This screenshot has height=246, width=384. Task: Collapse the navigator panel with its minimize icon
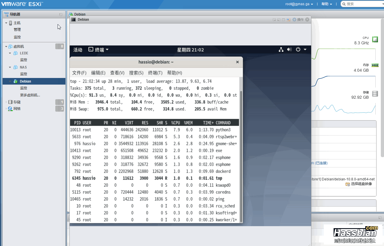point(61,14)
